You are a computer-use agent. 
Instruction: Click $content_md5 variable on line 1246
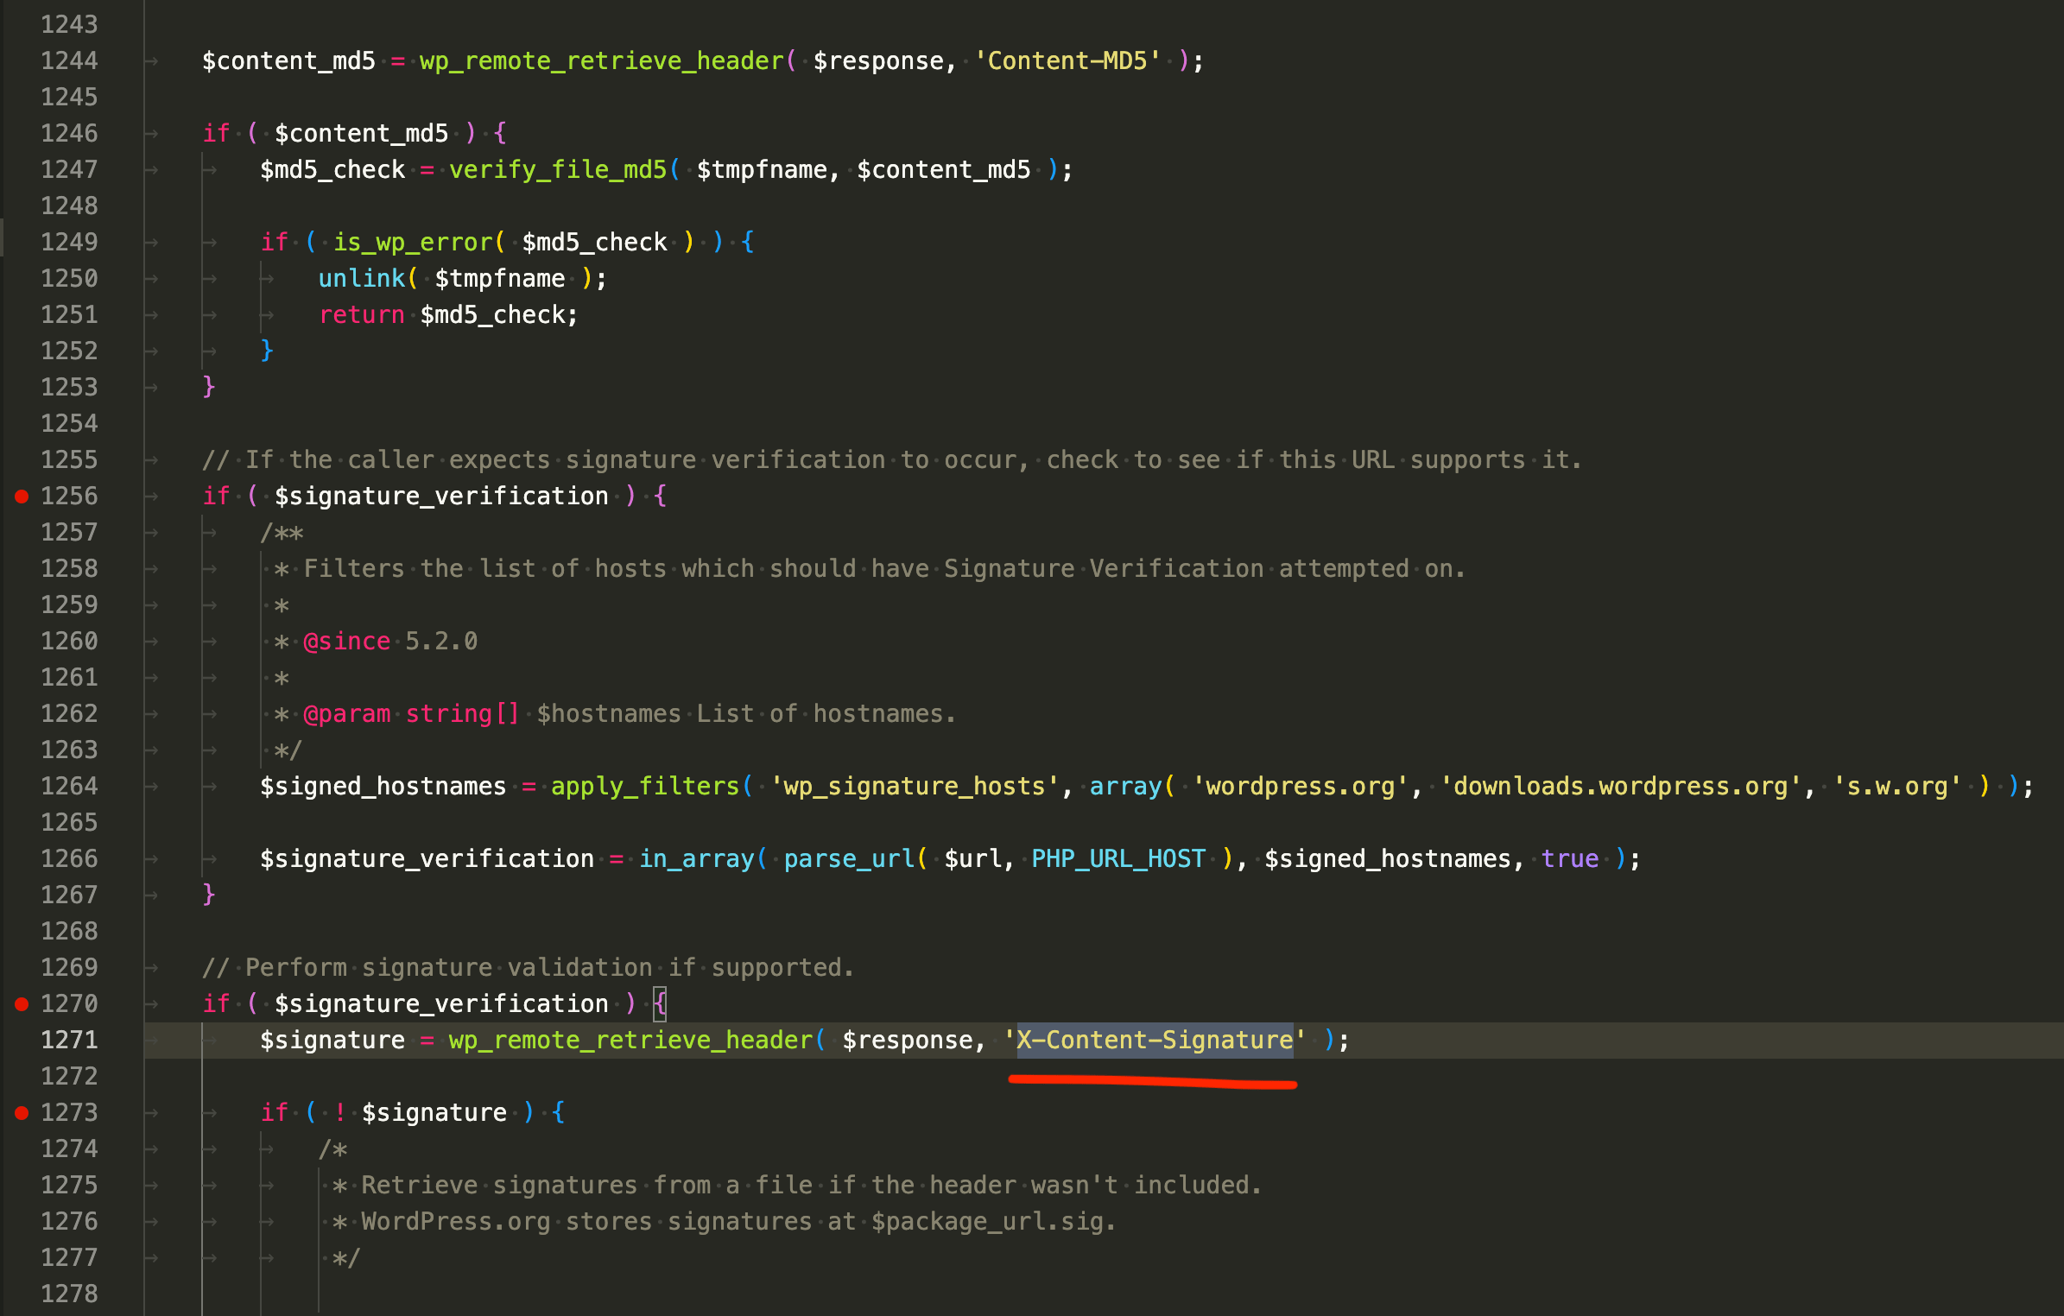[x=361, y=133]
